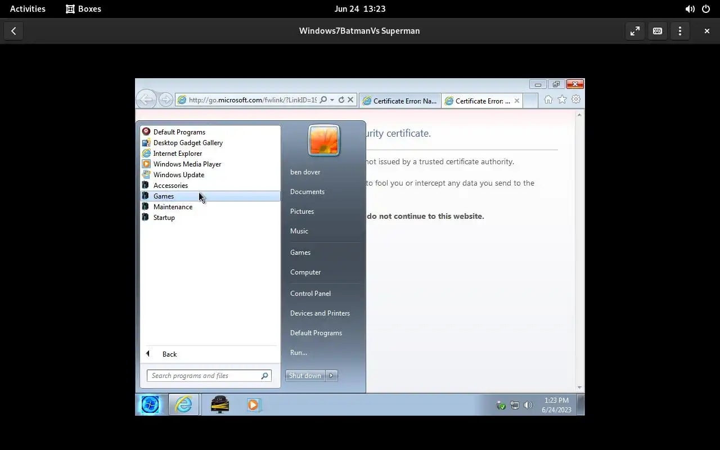The width and height of the screenshot is (720, 450).
Task: Open Music from the Start menu
Action: 299,231
